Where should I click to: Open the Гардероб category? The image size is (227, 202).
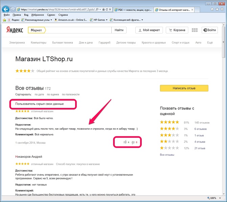point(105,43)
